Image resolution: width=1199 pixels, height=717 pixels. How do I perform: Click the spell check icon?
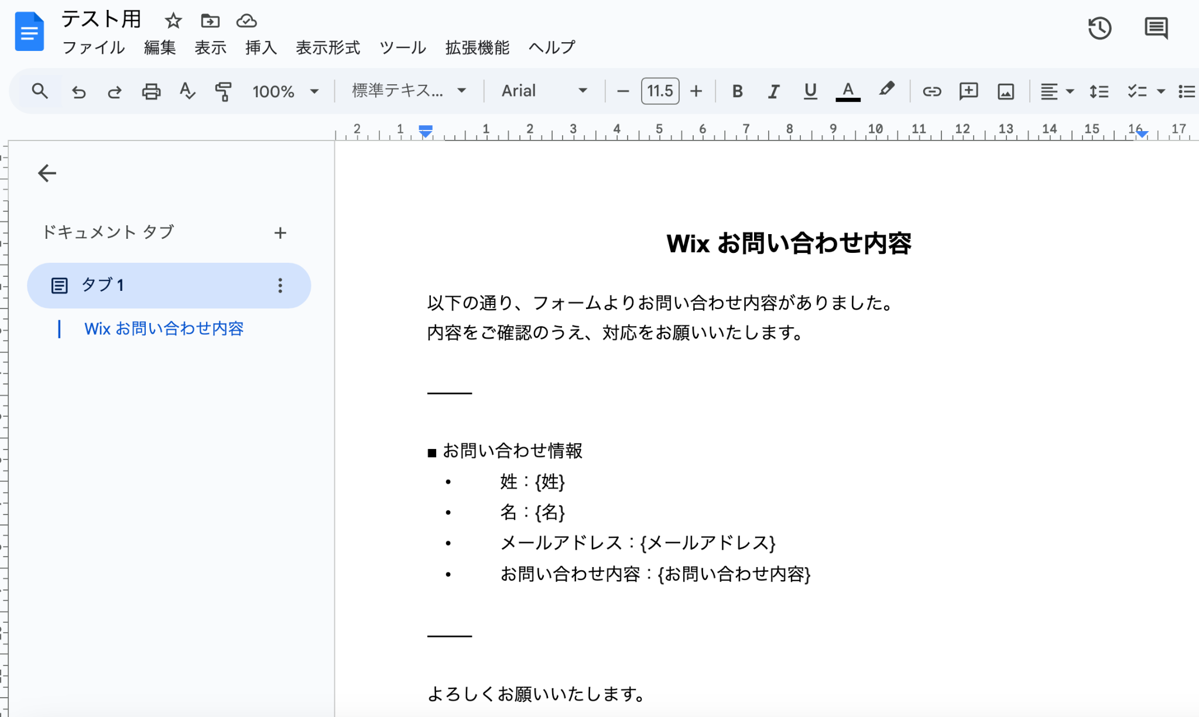(187, 91)
